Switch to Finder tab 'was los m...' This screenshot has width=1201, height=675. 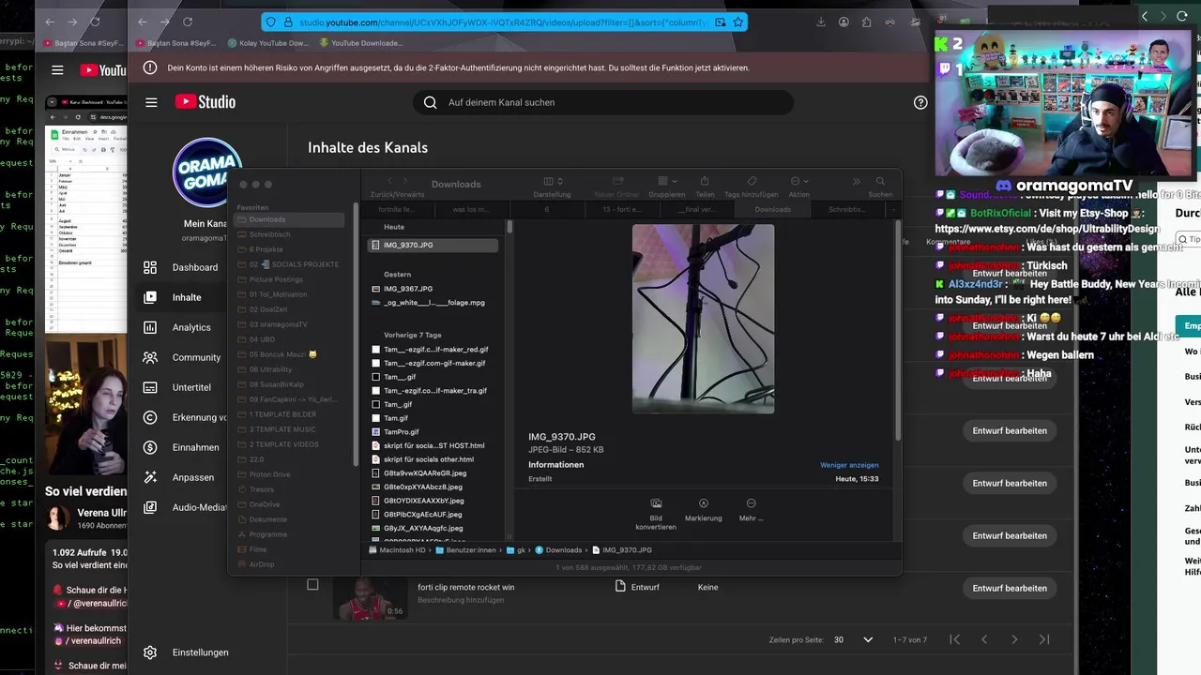(471, 210)
